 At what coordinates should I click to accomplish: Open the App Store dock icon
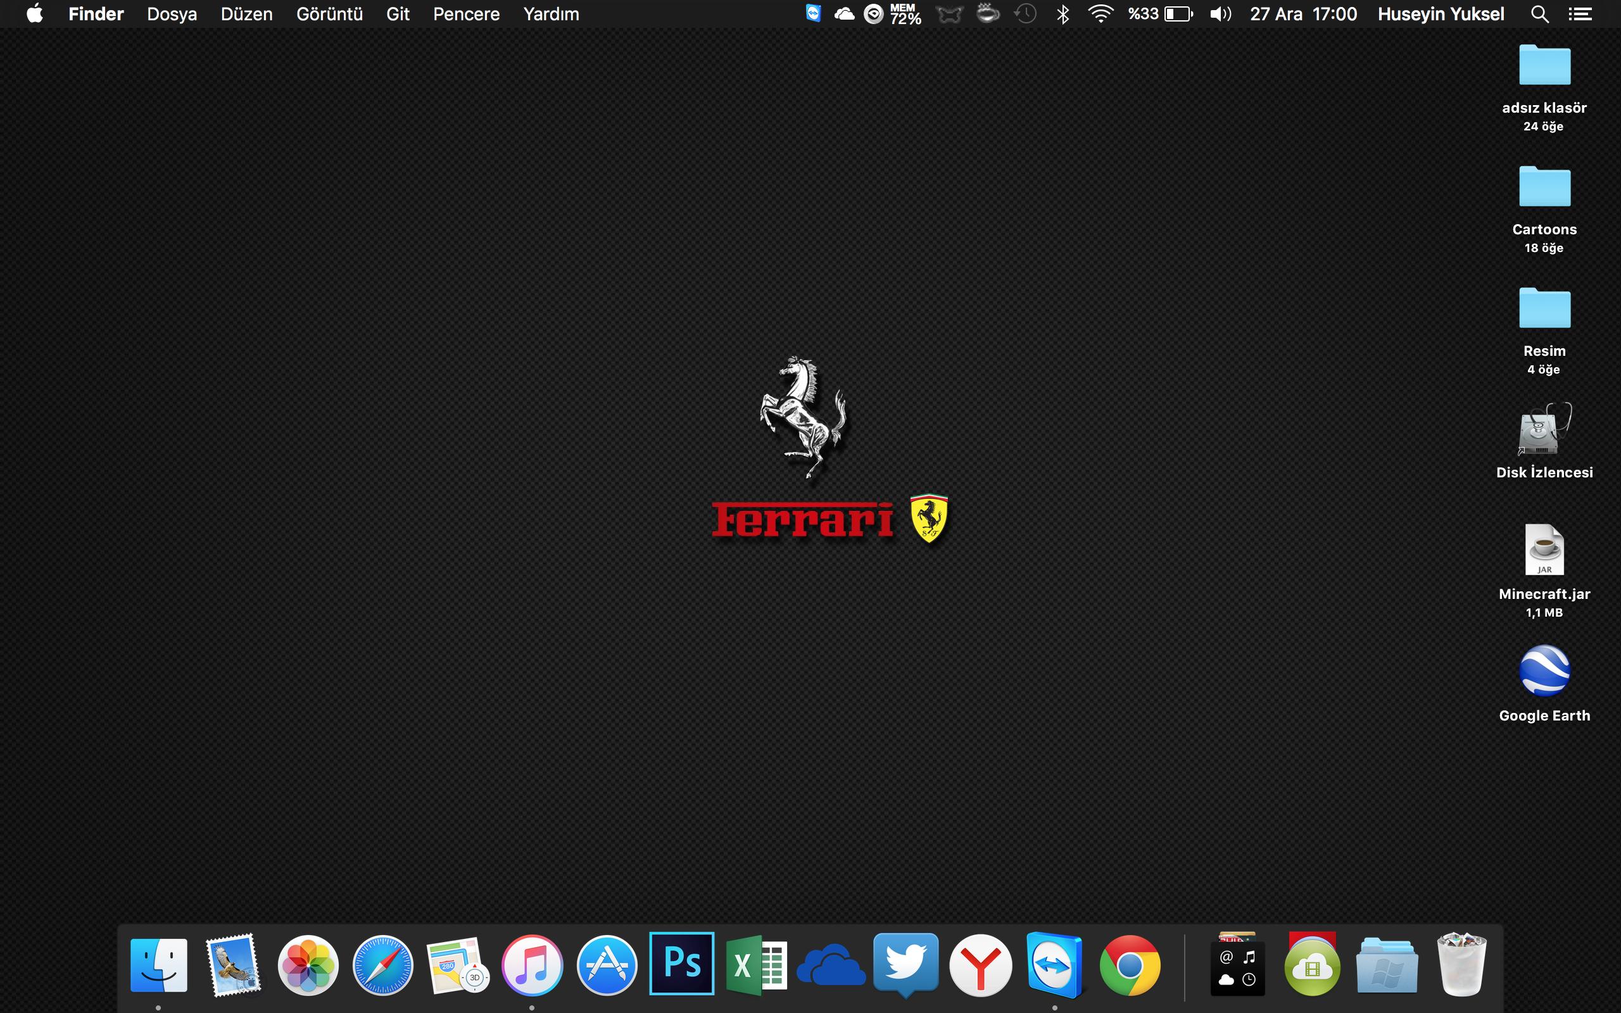[607, 965]
